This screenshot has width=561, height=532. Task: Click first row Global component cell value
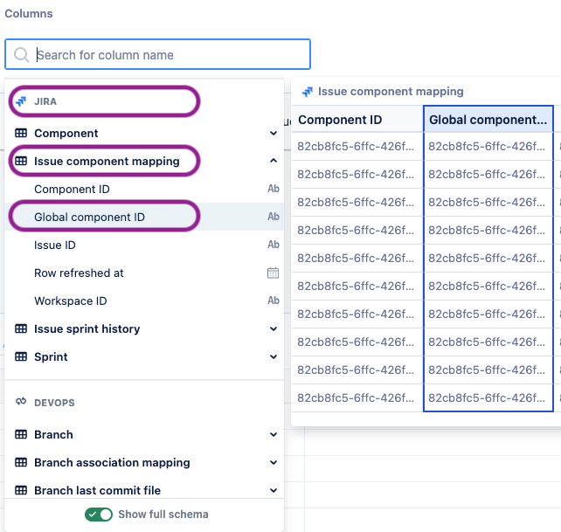[x=487, y=147]
